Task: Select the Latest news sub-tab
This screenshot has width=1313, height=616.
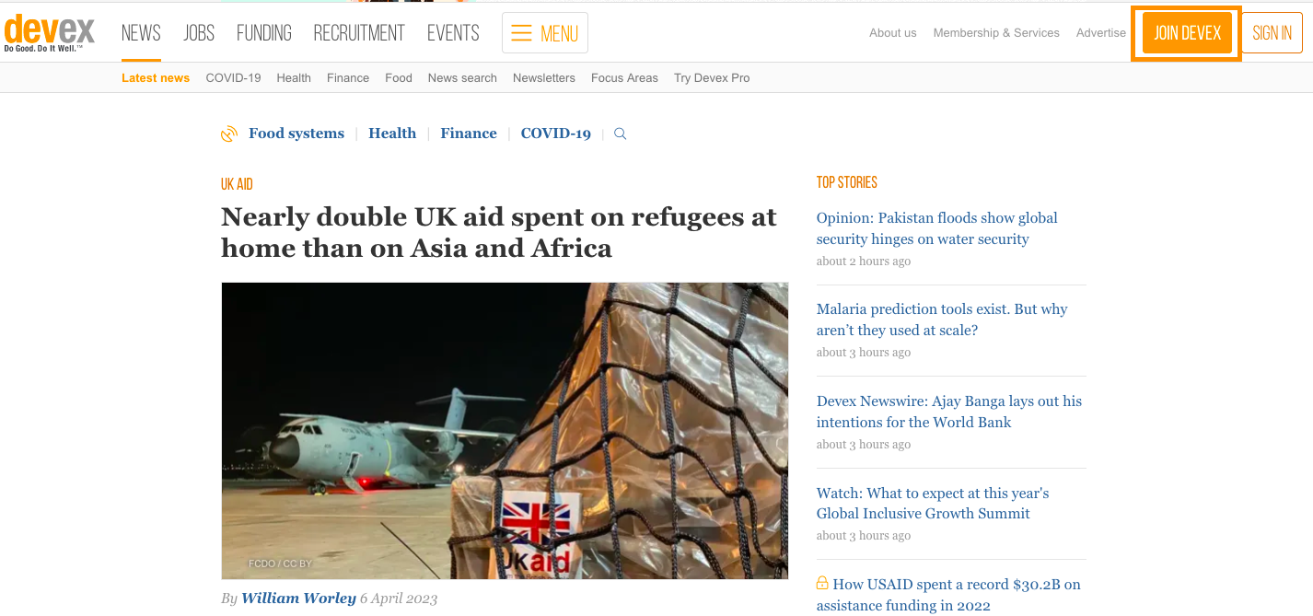Action: pyautogui.click(x=156, y=78)
